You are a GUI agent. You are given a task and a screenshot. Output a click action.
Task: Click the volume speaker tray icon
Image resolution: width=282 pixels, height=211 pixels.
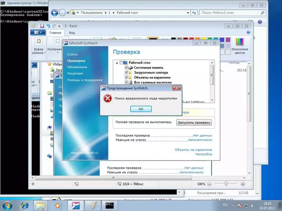coord(253,206)
